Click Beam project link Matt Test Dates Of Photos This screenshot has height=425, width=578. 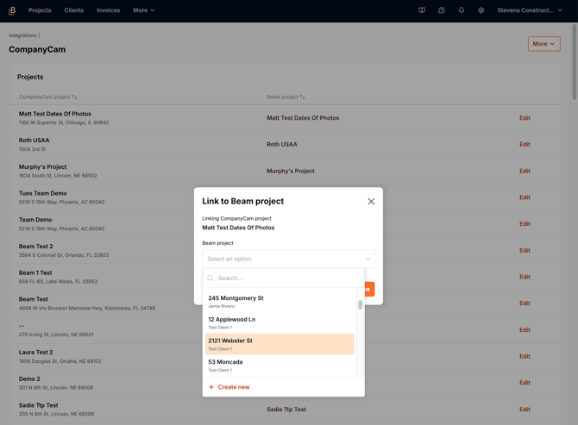[303, 118]
